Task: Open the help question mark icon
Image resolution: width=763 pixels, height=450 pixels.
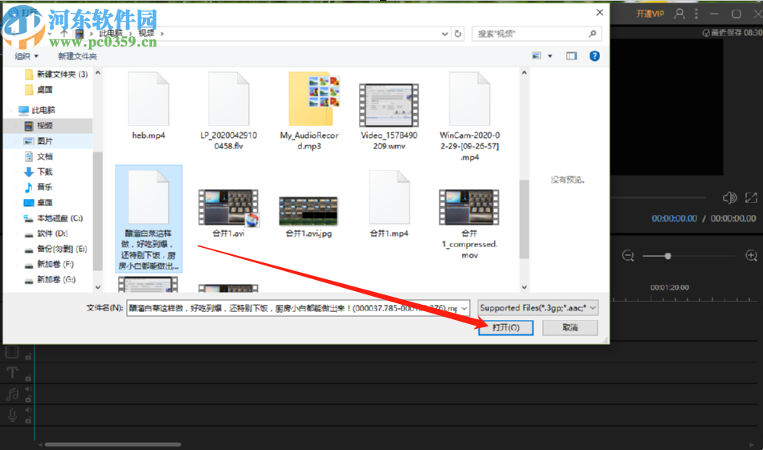Action: [594, 56]
